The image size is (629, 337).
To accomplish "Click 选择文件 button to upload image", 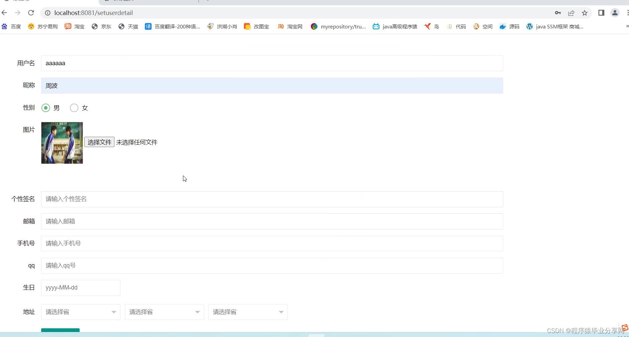I will point(99,142).
